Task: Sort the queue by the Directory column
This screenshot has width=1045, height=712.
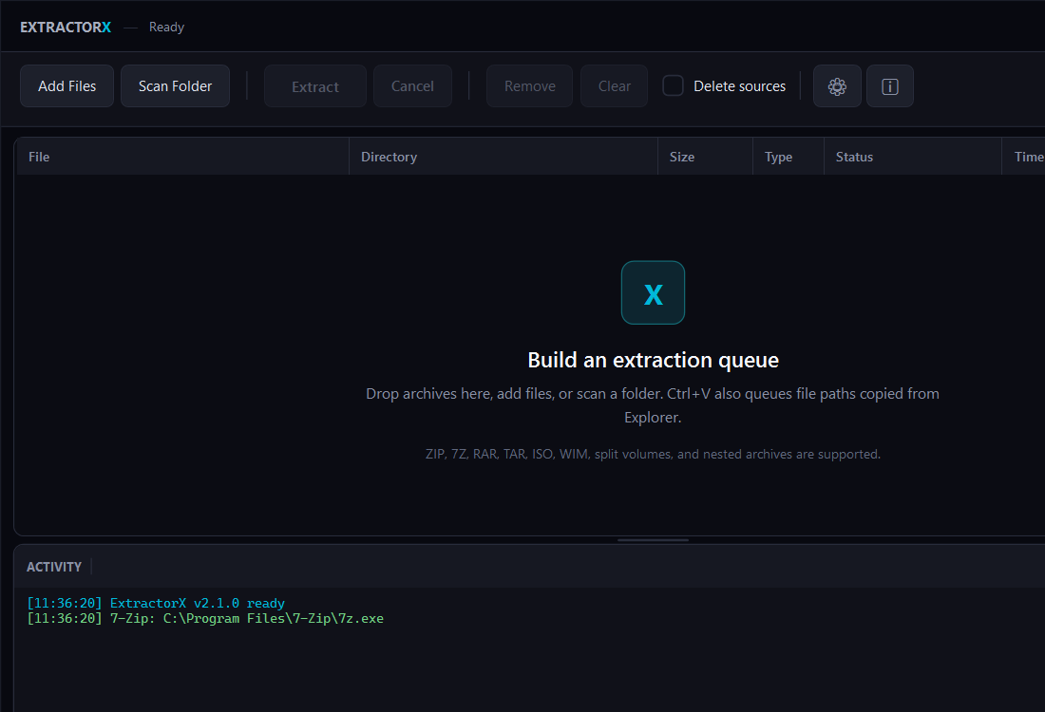Action: pyautogui.click(x=389, y=156)
